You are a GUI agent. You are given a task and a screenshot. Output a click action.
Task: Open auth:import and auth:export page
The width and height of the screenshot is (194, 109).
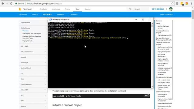pos(32,34)
